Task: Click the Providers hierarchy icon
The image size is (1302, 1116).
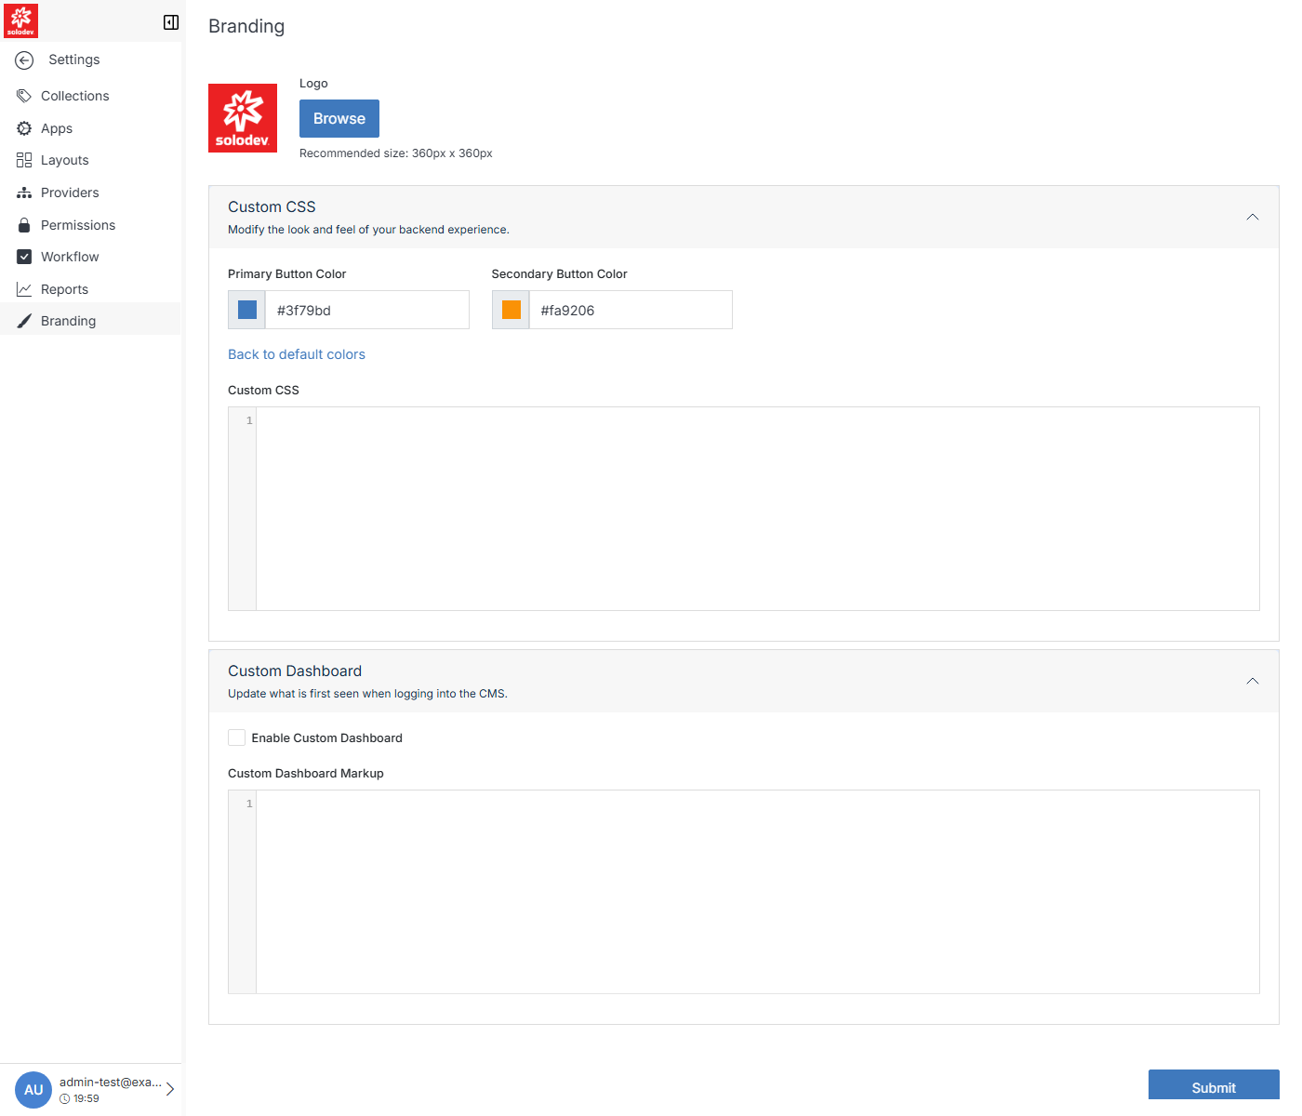Action: coord(24,193)
